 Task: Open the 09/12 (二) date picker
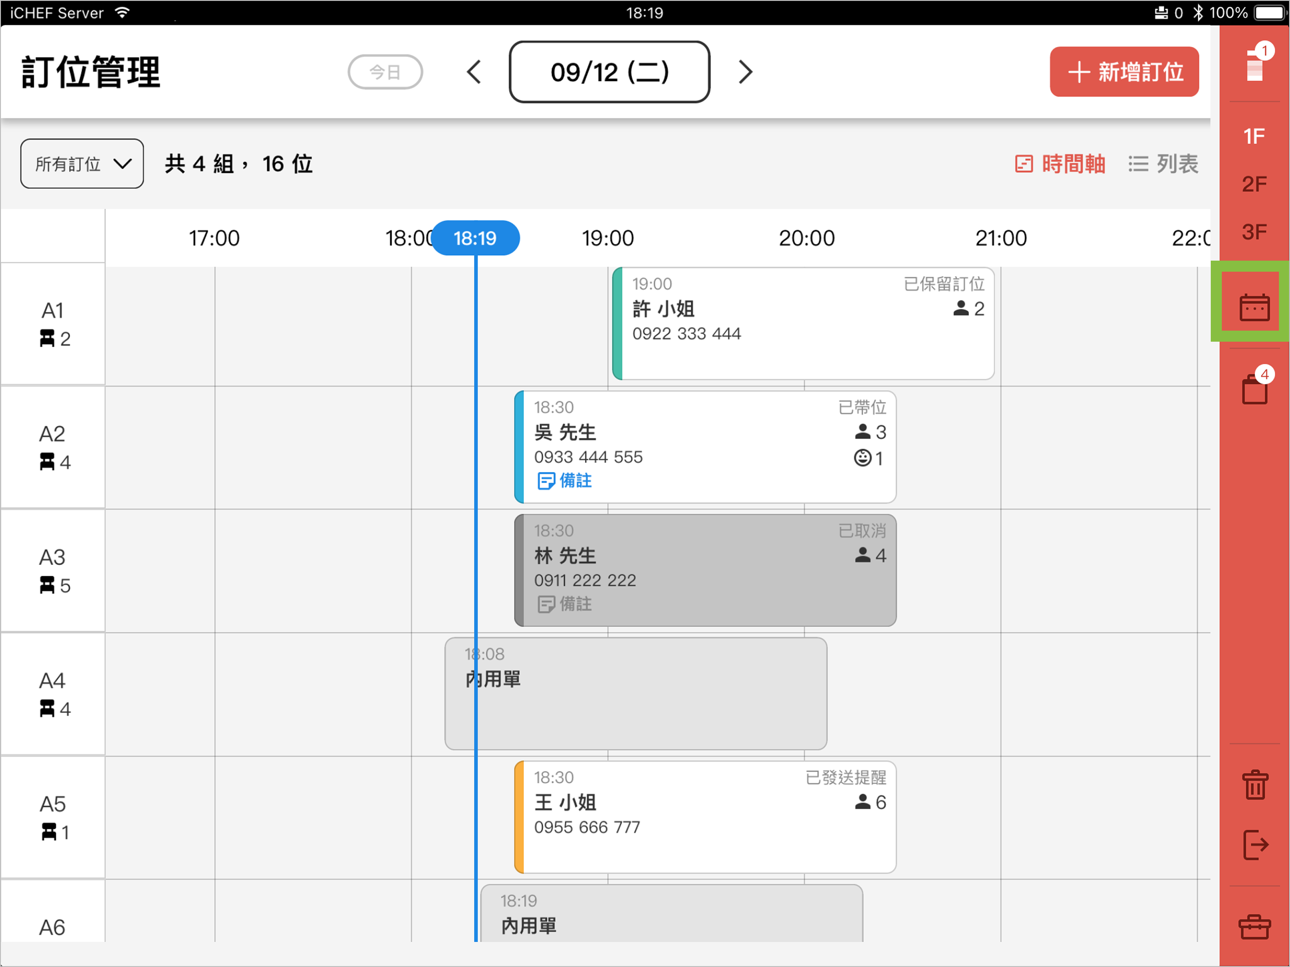pos(610,72)
